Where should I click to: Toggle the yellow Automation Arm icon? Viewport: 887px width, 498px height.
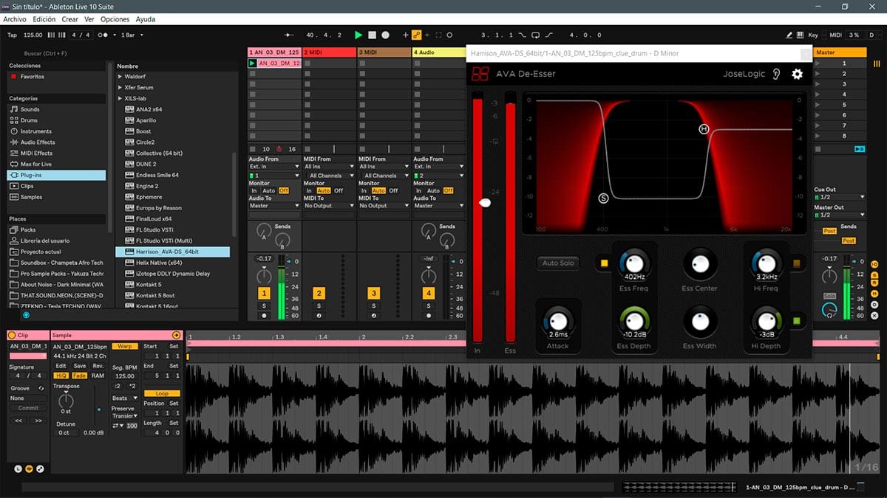click(416, 35)
